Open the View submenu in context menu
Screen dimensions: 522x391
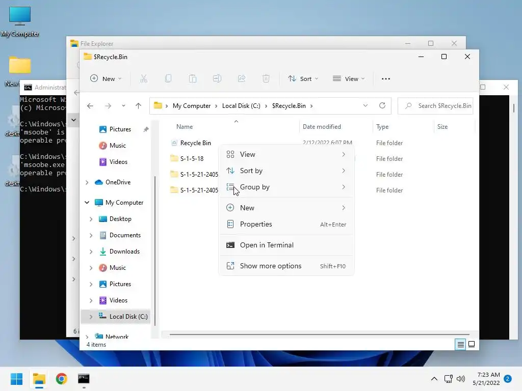point(286,154)
